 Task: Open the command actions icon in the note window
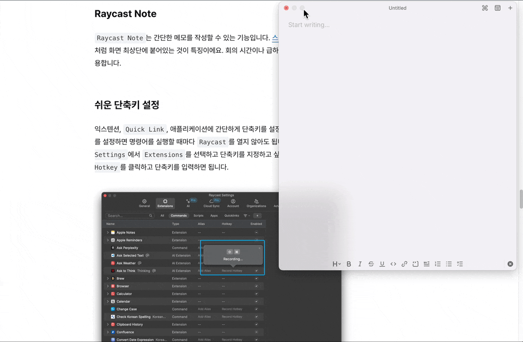point(485,8)
